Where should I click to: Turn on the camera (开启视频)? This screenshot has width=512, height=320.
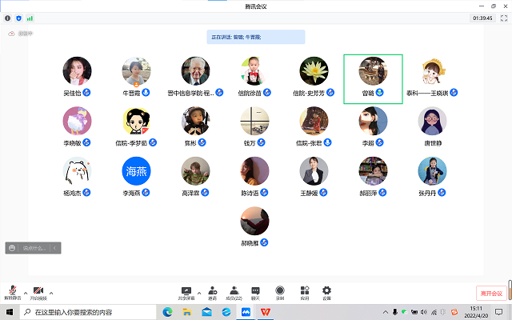click(x=38, y=293)
